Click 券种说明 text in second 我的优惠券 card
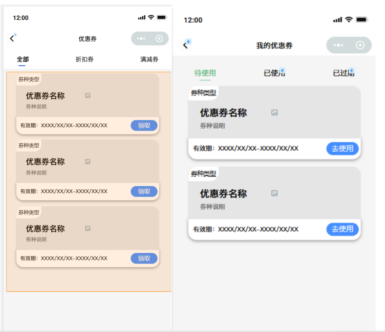The height and width of the screenshot is (332, 385). pos(212,207)
